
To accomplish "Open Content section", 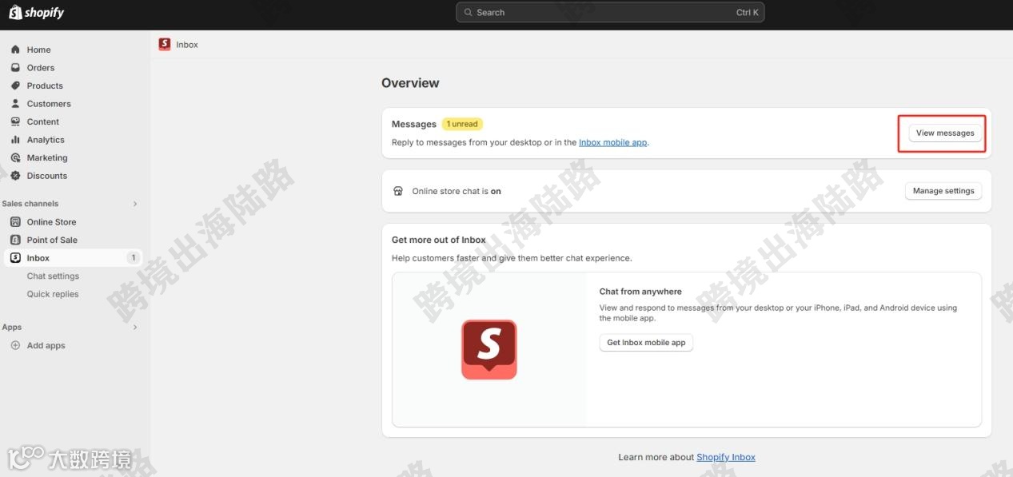I will 43,121.
